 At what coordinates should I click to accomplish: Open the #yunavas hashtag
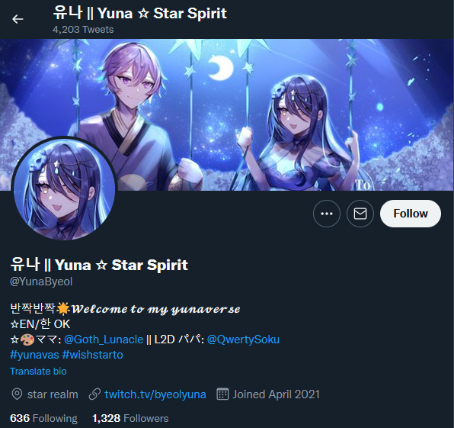[x=34, y=355]
